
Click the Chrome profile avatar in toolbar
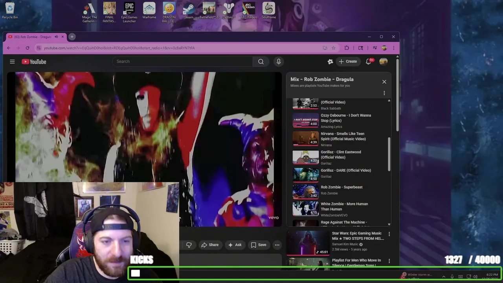[384, 48]
